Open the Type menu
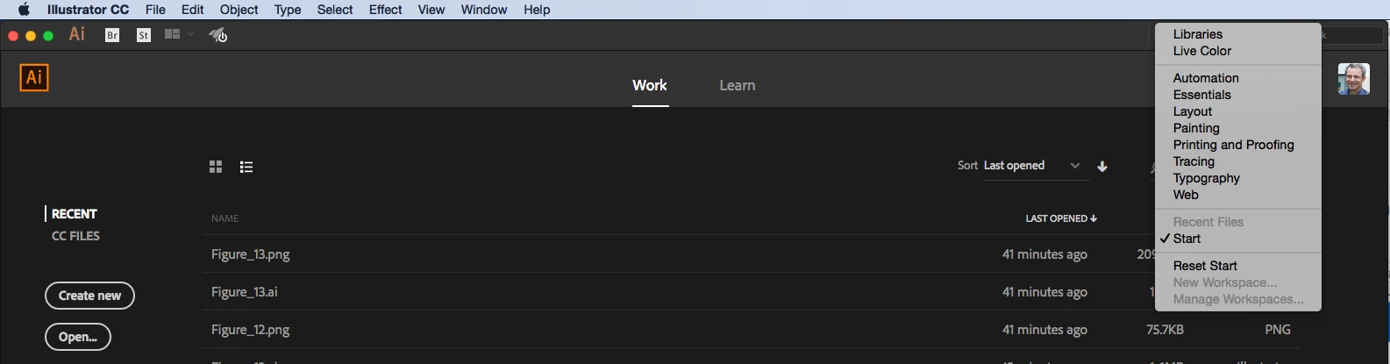 click(x=288, y=10)
